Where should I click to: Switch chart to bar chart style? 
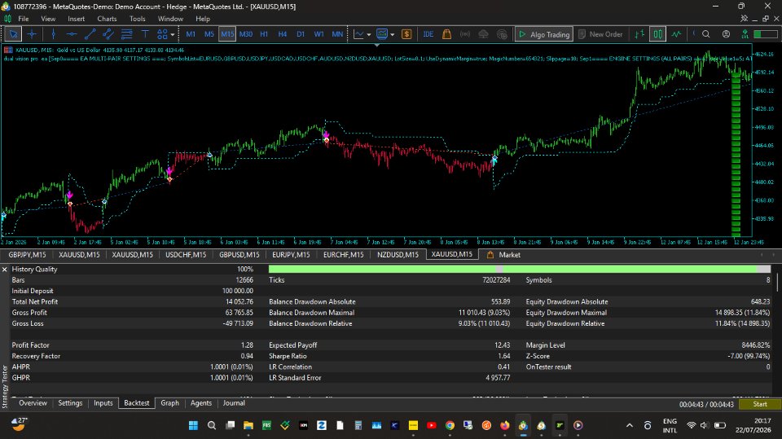(639, 34)
